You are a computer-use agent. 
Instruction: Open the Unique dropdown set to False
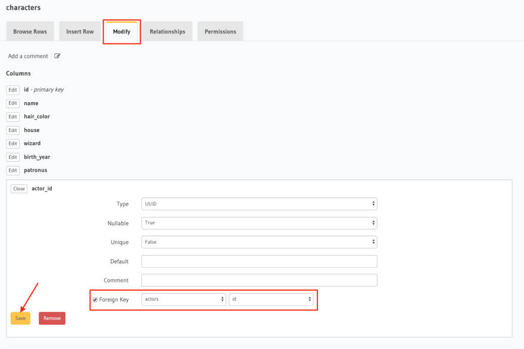[x=259, y=242]
